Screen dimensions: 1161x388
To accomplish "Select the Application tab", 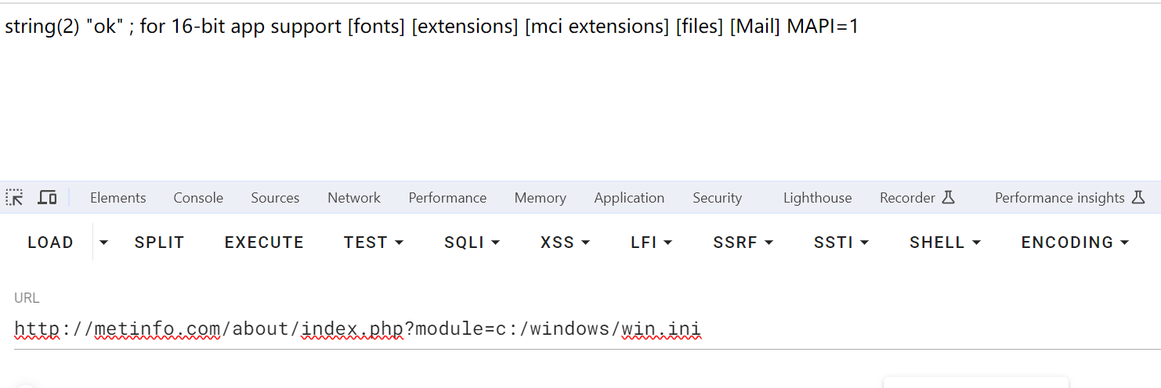I will coord(629,198).
